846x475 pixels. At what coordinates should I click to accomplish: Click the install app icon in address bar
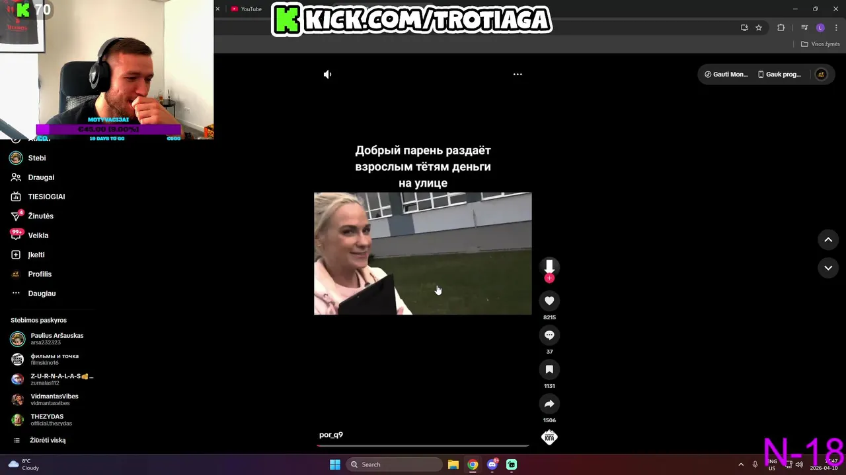(744, 28)
